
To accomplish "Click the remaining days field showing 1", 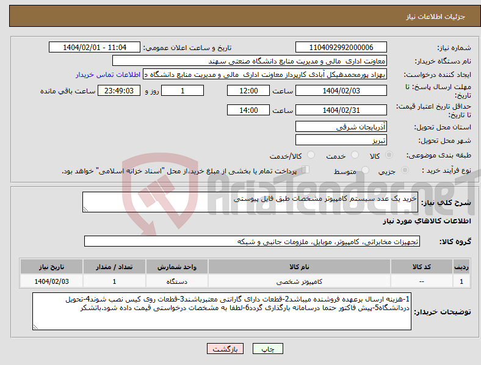I will [183, 90].
